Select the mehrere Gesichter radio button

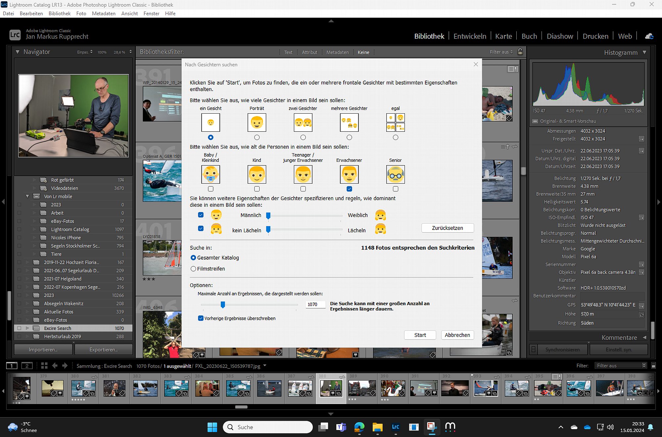[349, 137]
